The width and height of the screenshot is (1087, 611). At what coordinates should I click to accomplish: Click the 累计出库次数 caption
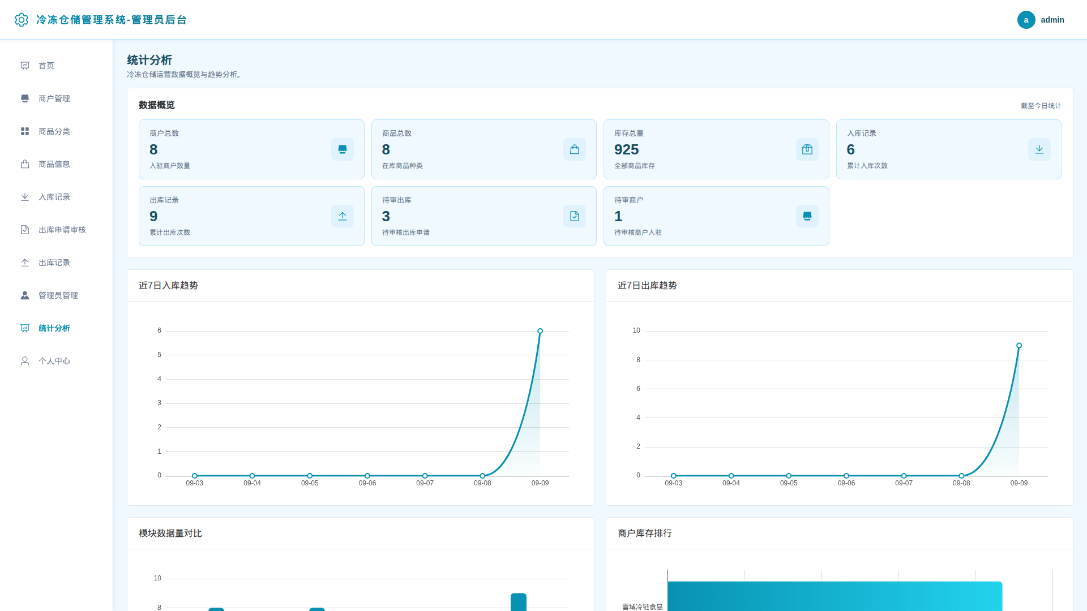coord(170,233)
